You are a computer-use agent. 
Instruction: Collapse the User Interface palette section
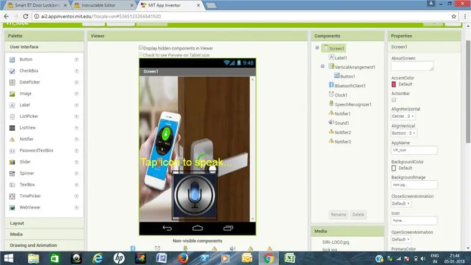(x=44, y=47)
